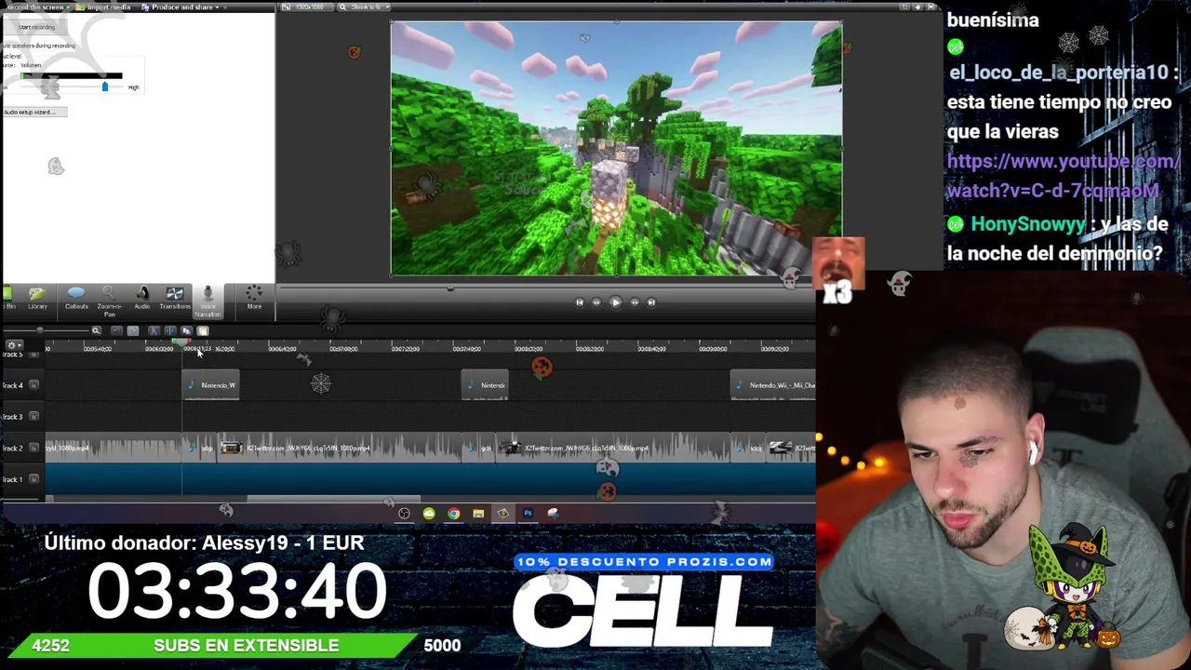Open File Explorer from the taskbar

(478, 514)
